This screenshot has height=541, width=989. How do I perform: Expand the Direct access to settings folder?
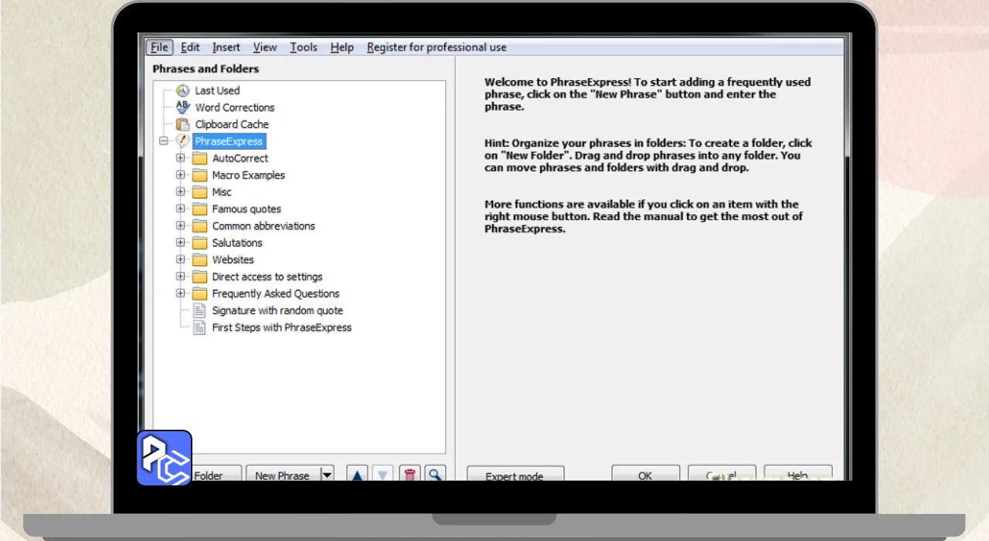pos(181,277)
